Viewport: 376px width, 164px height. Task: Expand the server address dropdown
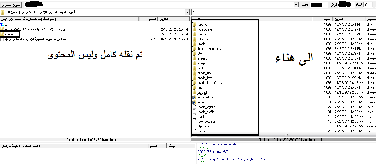296,5
